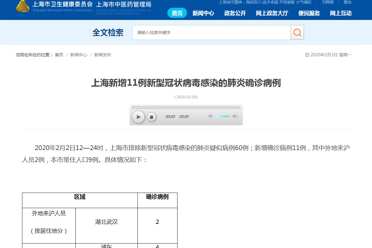This screenshot has width=372, height=248.
Task: Open the 首页 navigation tab
Action: click(x=177, y=13)
